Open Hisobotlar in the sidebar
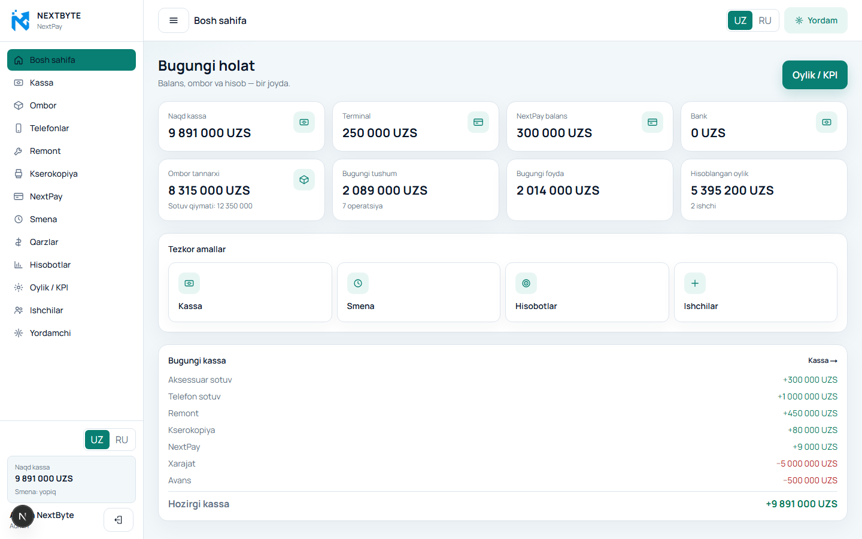This screenshot has height=539, width=862. pos(71,265)
